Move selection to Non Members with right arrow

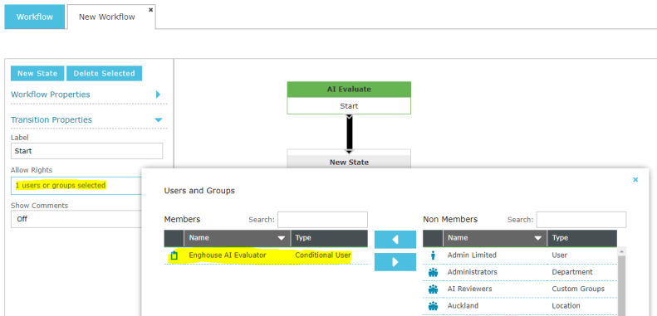(x=395, y=262)
